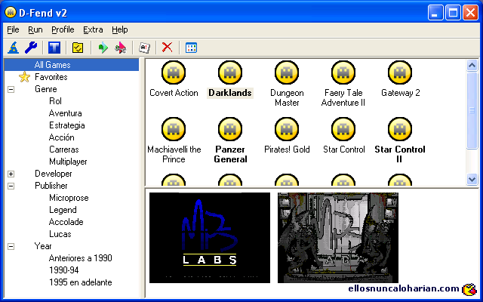The image size is (483, 302).
Task: Select All Games in the tree
Action: [x=52, y=65]
